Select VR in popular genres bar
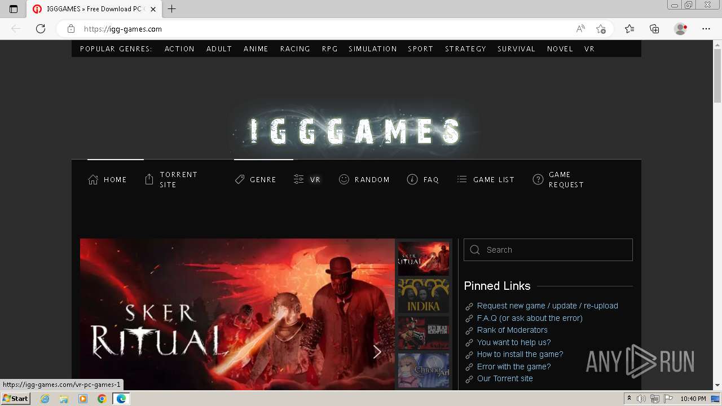The width and height of the screenshot is (722, 406). [x=589, y=49]
